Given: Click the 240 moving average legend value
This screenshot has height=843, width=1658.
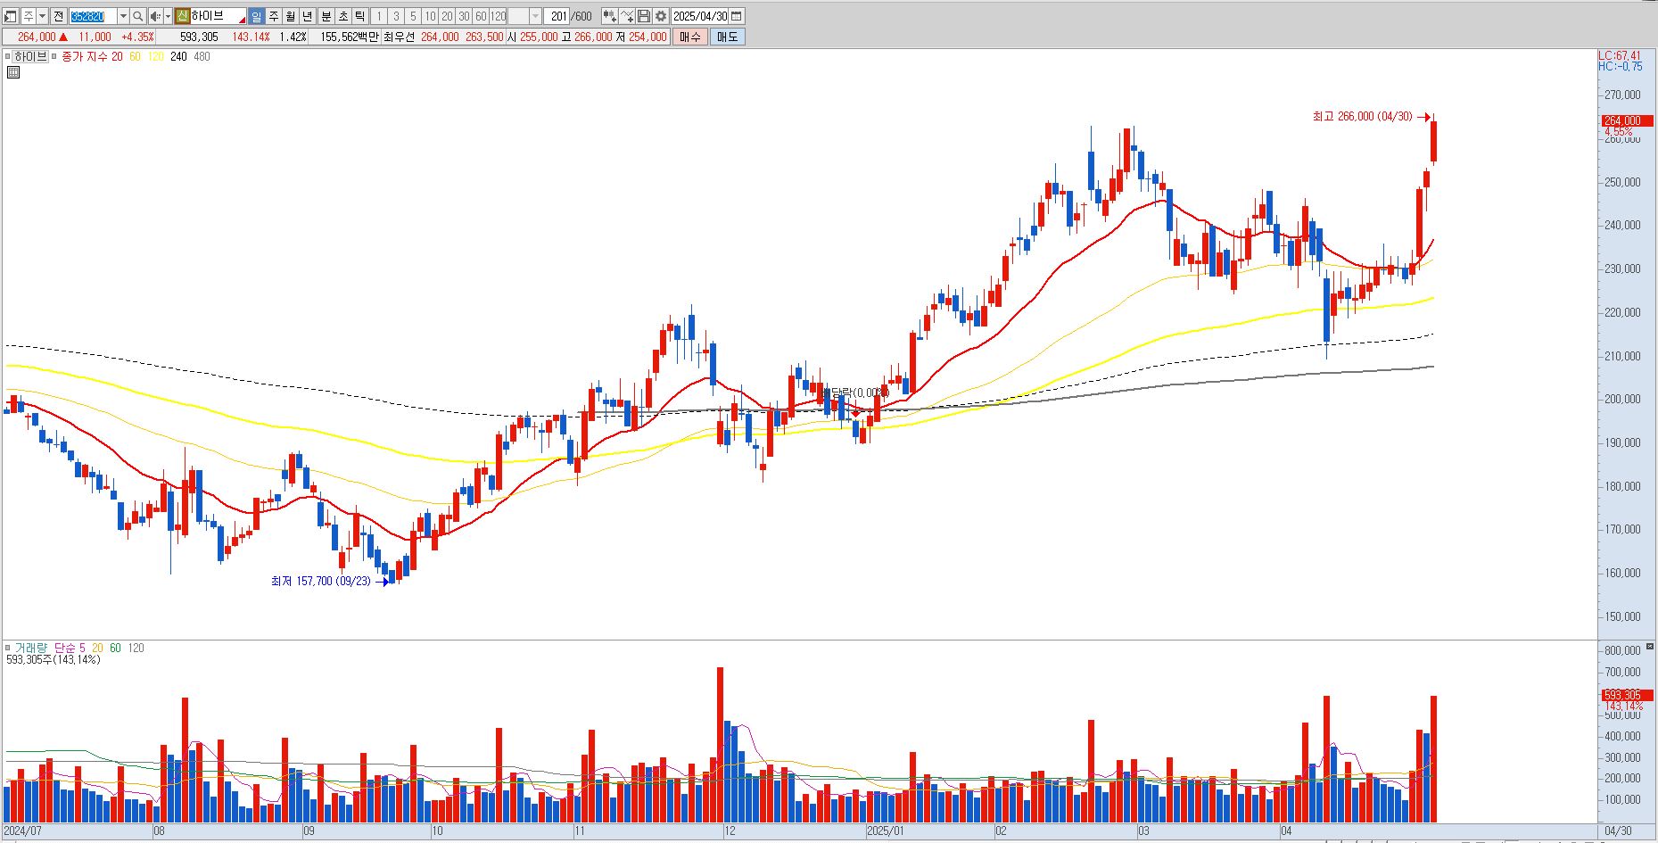Looking at the screenshot, I should coord(178,56).
